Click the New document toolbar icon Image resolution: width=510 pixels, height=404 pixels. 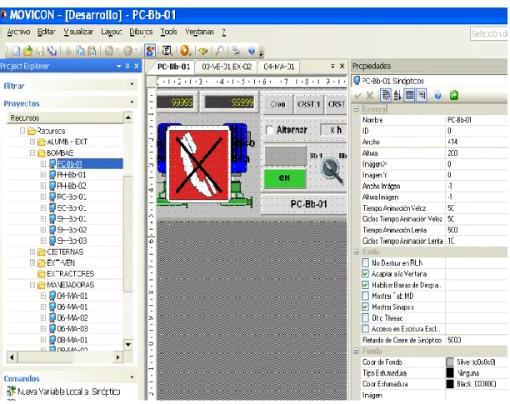(17, 51)
